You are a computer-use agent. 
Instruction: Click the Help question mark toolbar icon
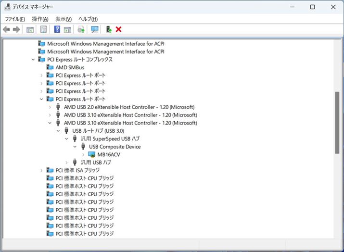(57, 30)
